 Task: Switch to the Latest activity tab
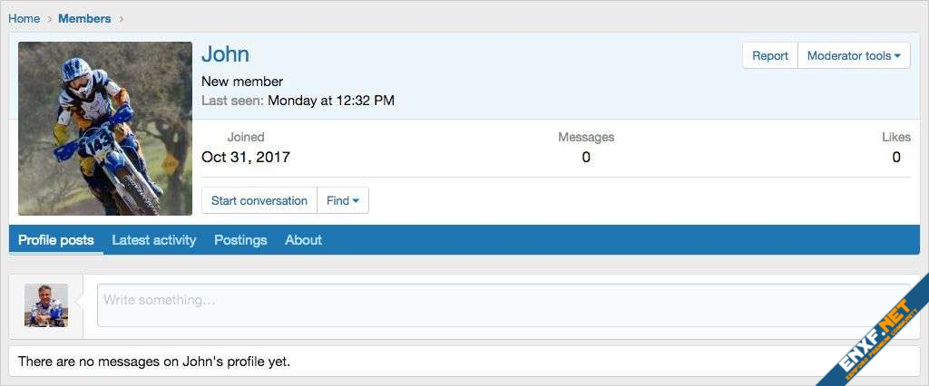pos(154,240)
